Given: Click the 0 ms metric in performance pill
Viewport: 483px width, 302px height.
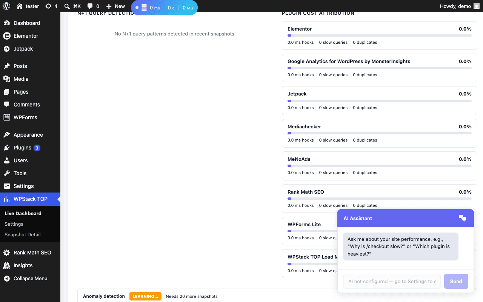Looking at the screenshot, I should click(154, 8).
